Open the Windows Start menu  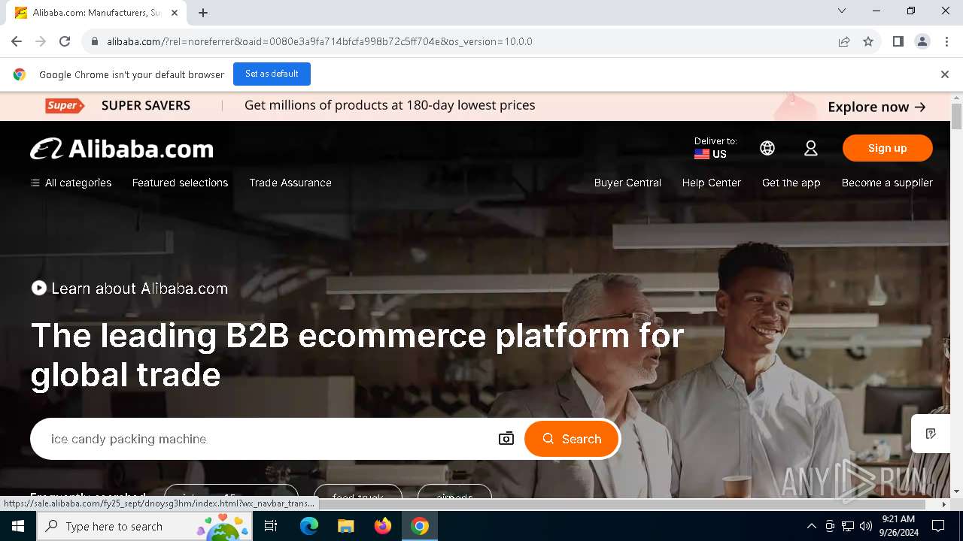tap(18, 526)
